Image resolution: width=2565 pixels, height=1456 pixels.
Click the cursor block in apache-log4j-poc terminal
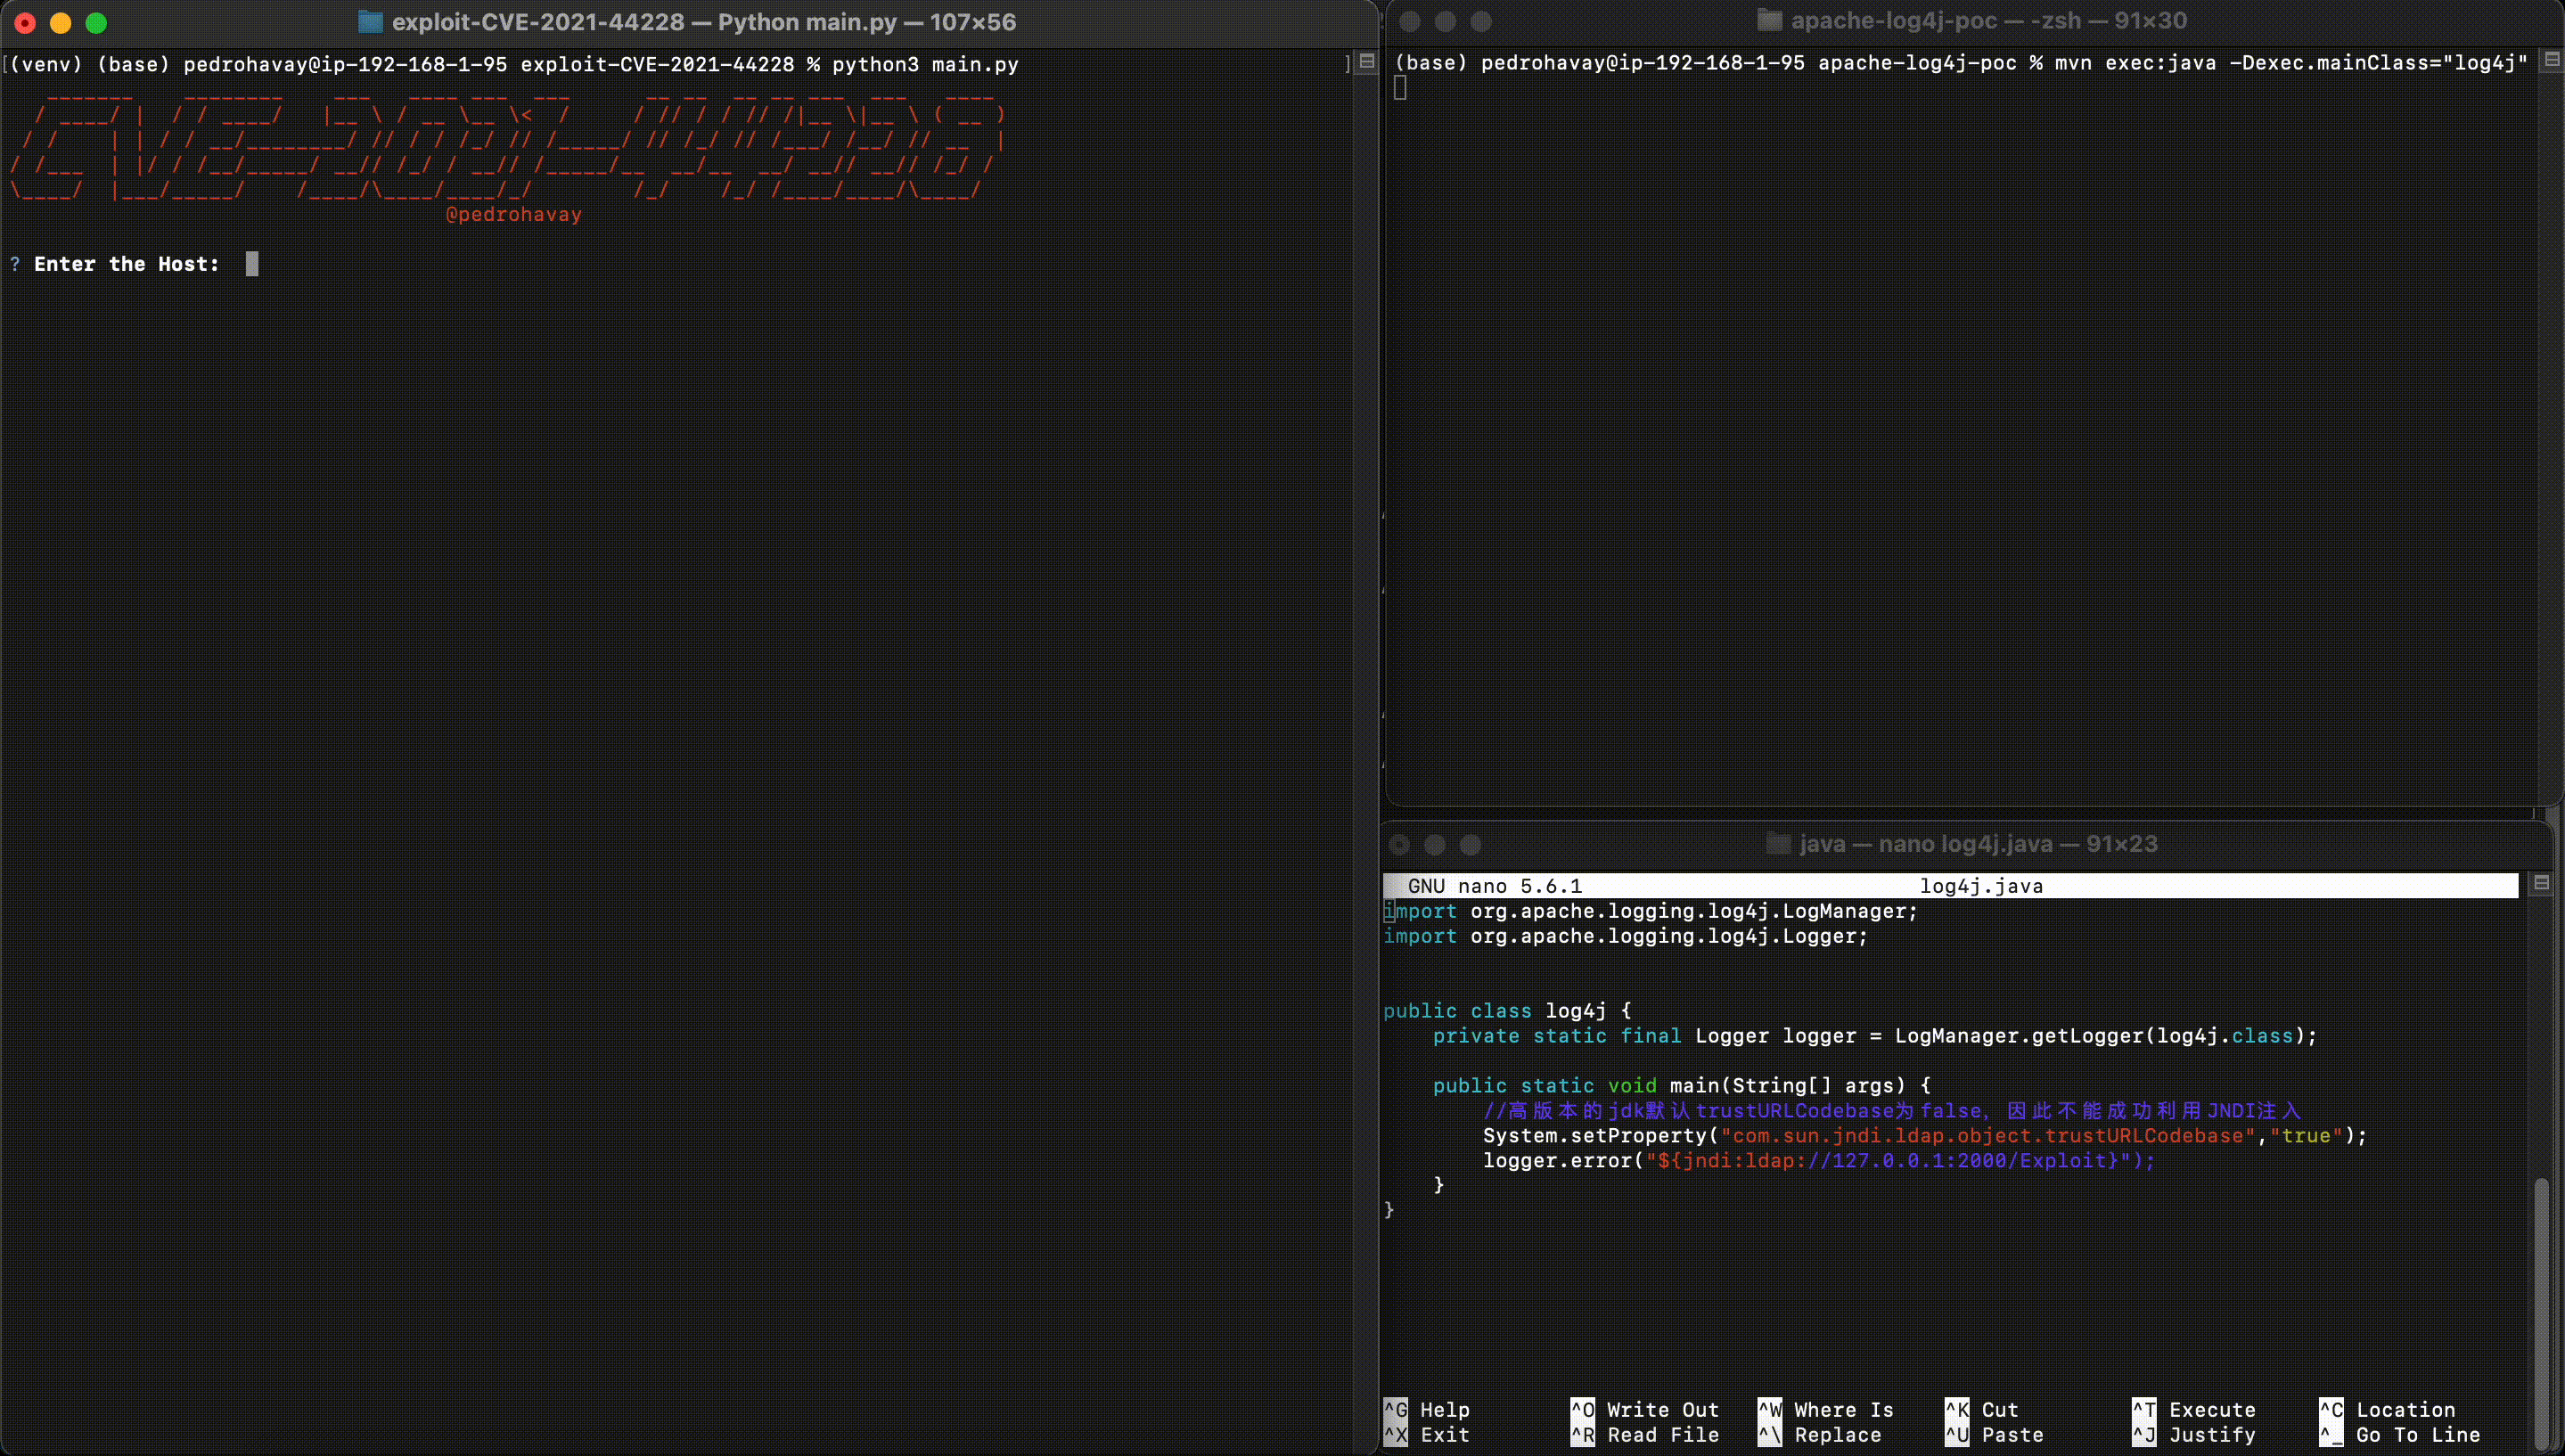(x=1400, y=88)
